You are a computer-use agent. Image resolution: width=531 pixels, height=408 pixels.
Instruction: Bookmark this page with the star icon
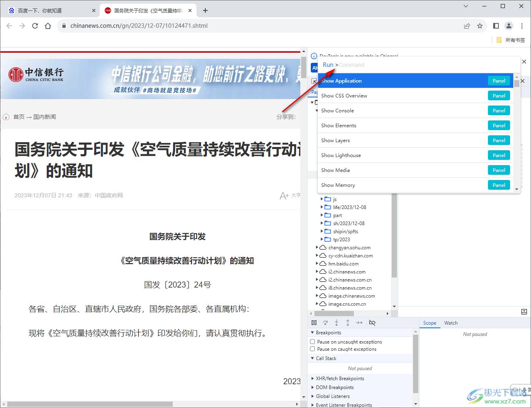coord(480,26)
